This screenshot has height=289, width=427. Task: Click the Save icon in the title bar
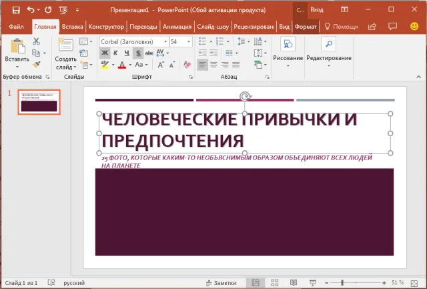[x=16, y=10]
